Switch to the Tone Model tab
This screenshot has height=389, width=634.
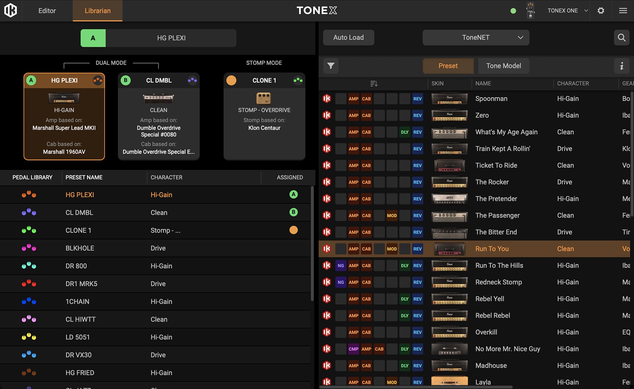tap(503, 66)
